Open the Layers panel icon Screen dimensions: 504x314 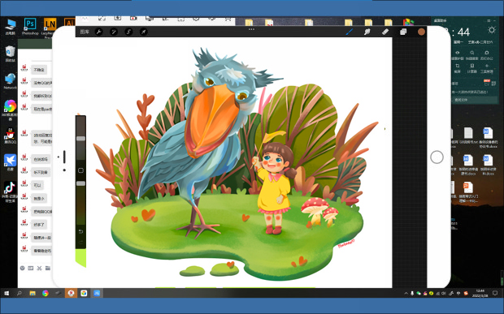[403, 32]
